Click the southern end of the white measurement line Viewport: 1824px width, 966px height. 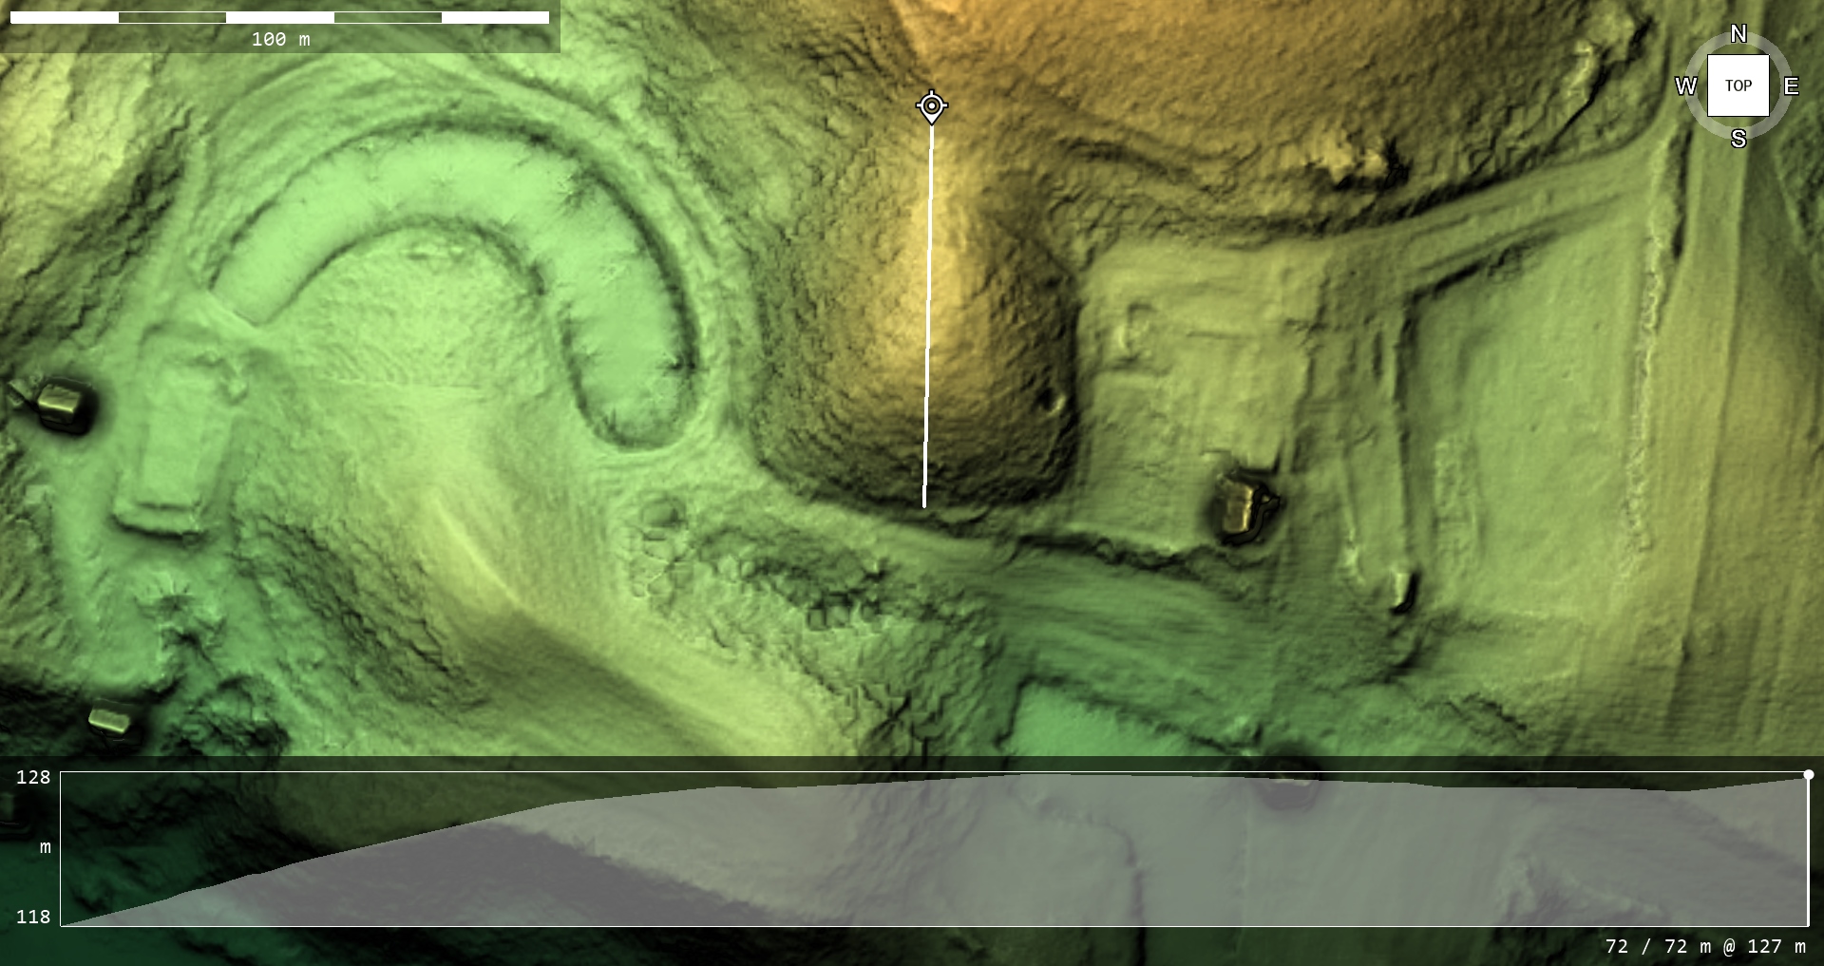924,504
